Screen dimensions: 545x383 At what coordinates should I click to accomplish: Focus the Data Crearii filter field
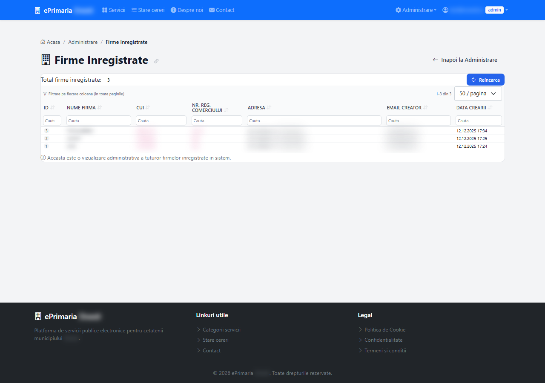(479, 120)
